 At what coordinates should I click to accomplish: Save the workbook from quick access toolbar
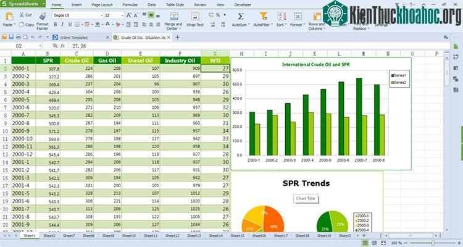(11, 37)
